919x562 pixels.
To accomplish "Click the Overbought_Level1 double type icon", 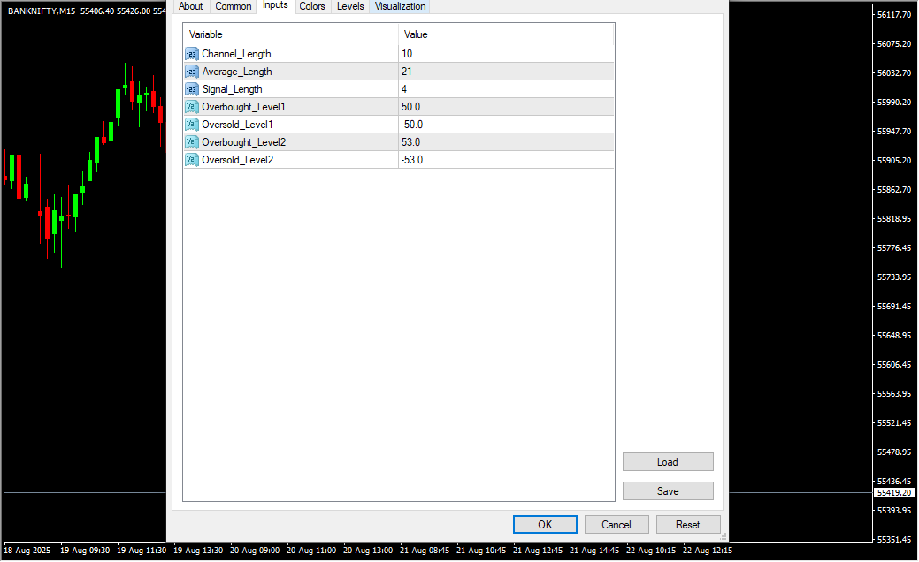I will pyautogui.click(x=191, y=107).
